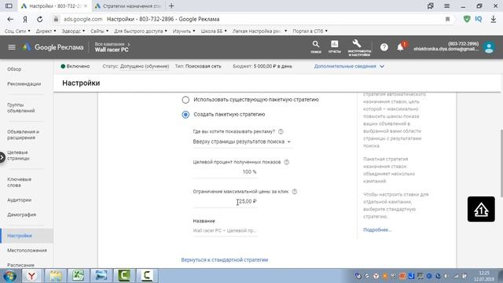This screenshot has width=503, height=283.
Task: Open Демография in sidebar
Action: click(x=21, y=215)
